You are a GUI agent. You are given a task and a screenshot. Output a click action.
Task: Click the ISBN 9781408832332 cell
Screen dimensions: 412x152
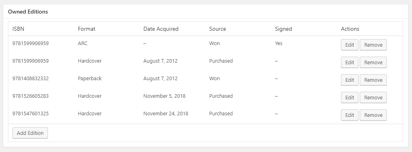point(30,79)
